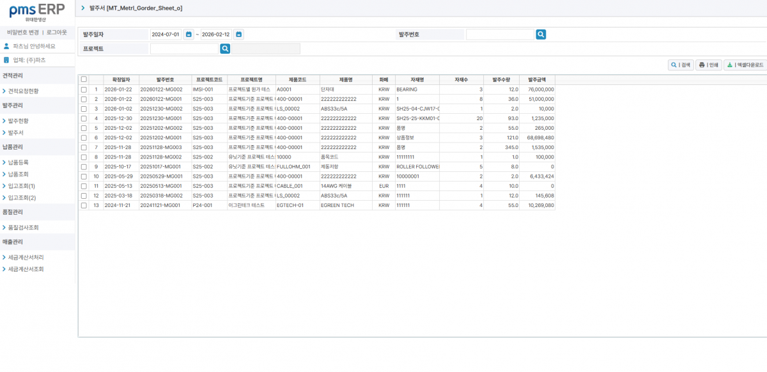Go to 발주현황 in the sidebar menu

[18, 121]
